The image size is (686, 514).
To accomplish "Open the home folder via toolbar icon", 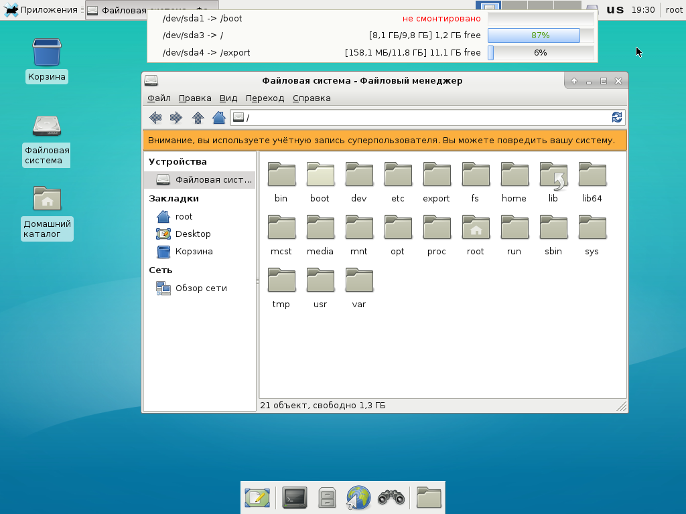I will [x=218, y=118].
